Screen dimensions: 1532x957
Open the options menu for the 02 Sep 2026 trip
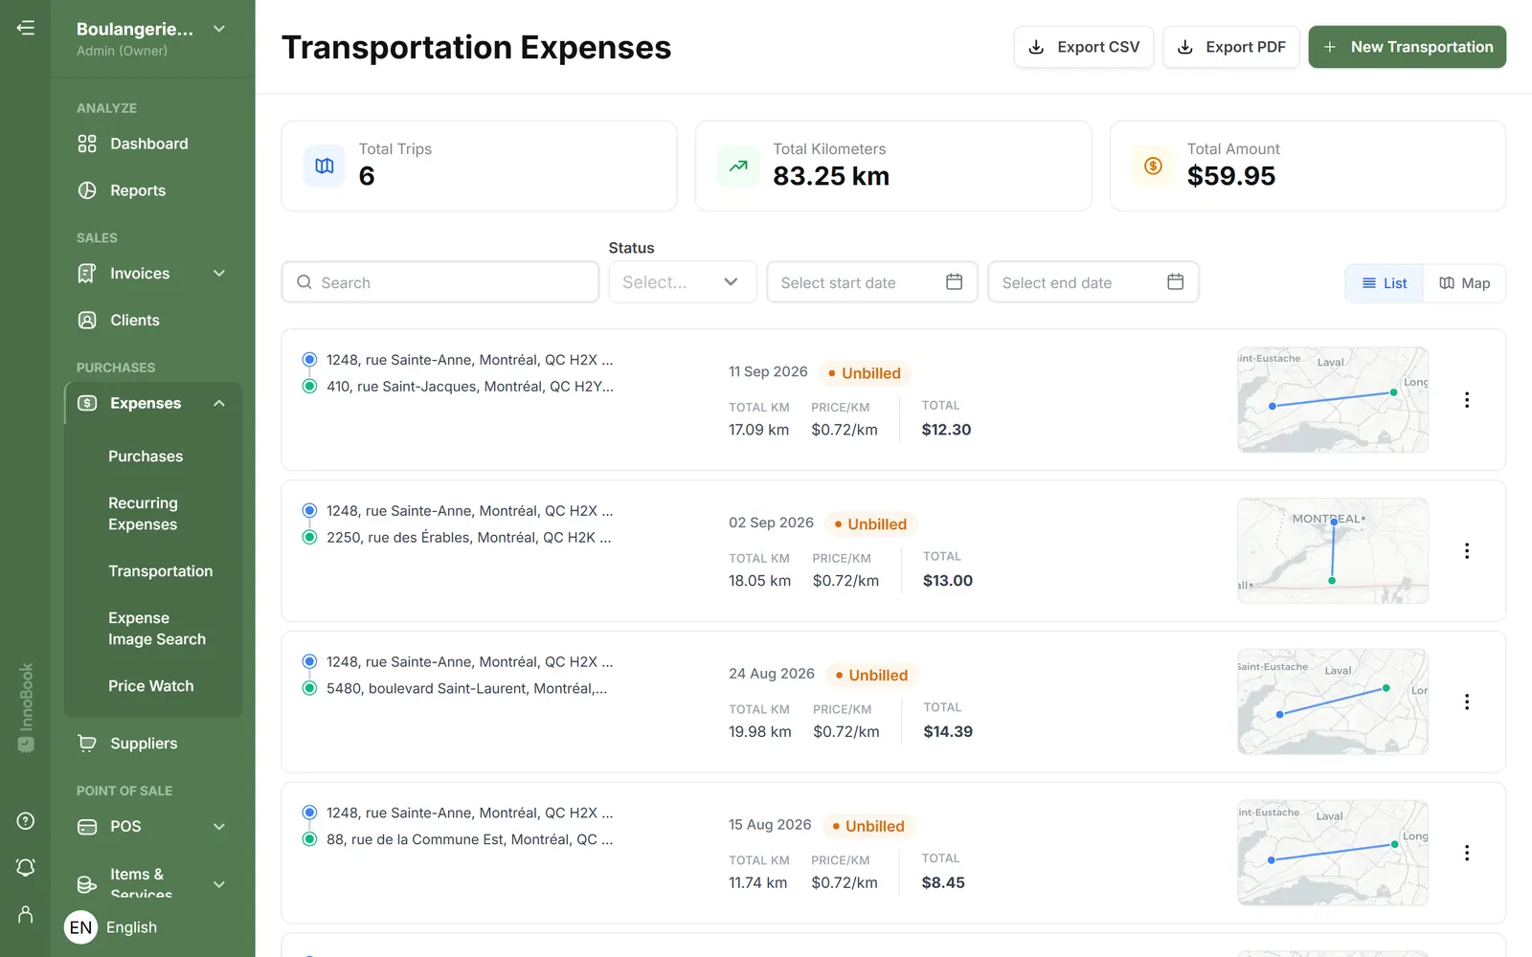pyautogui.click(x=1467, y=551)
